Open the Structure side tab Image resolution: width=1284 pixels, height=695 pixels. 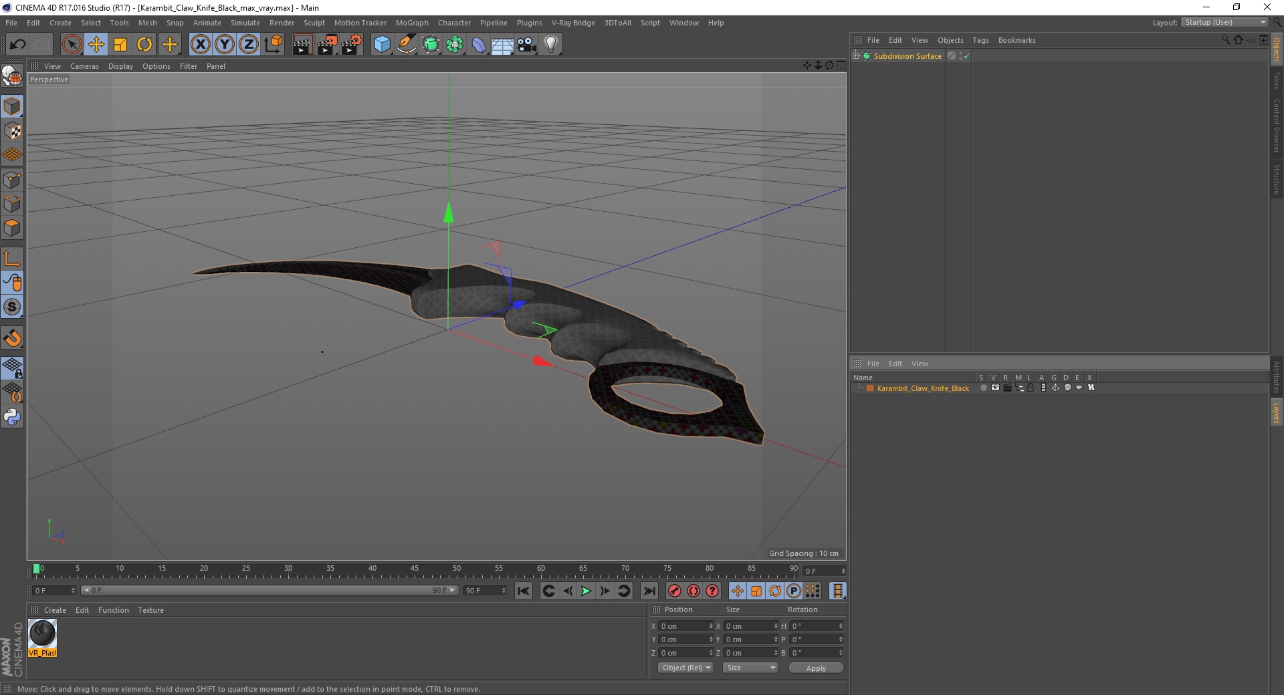(x=1276, y=178)
